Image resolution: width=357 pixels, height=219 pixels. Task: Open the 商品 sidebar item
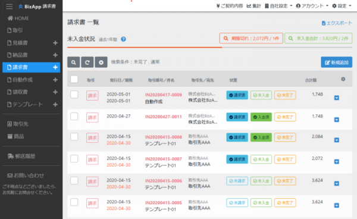pyautogui.click(x=15, y=136)
